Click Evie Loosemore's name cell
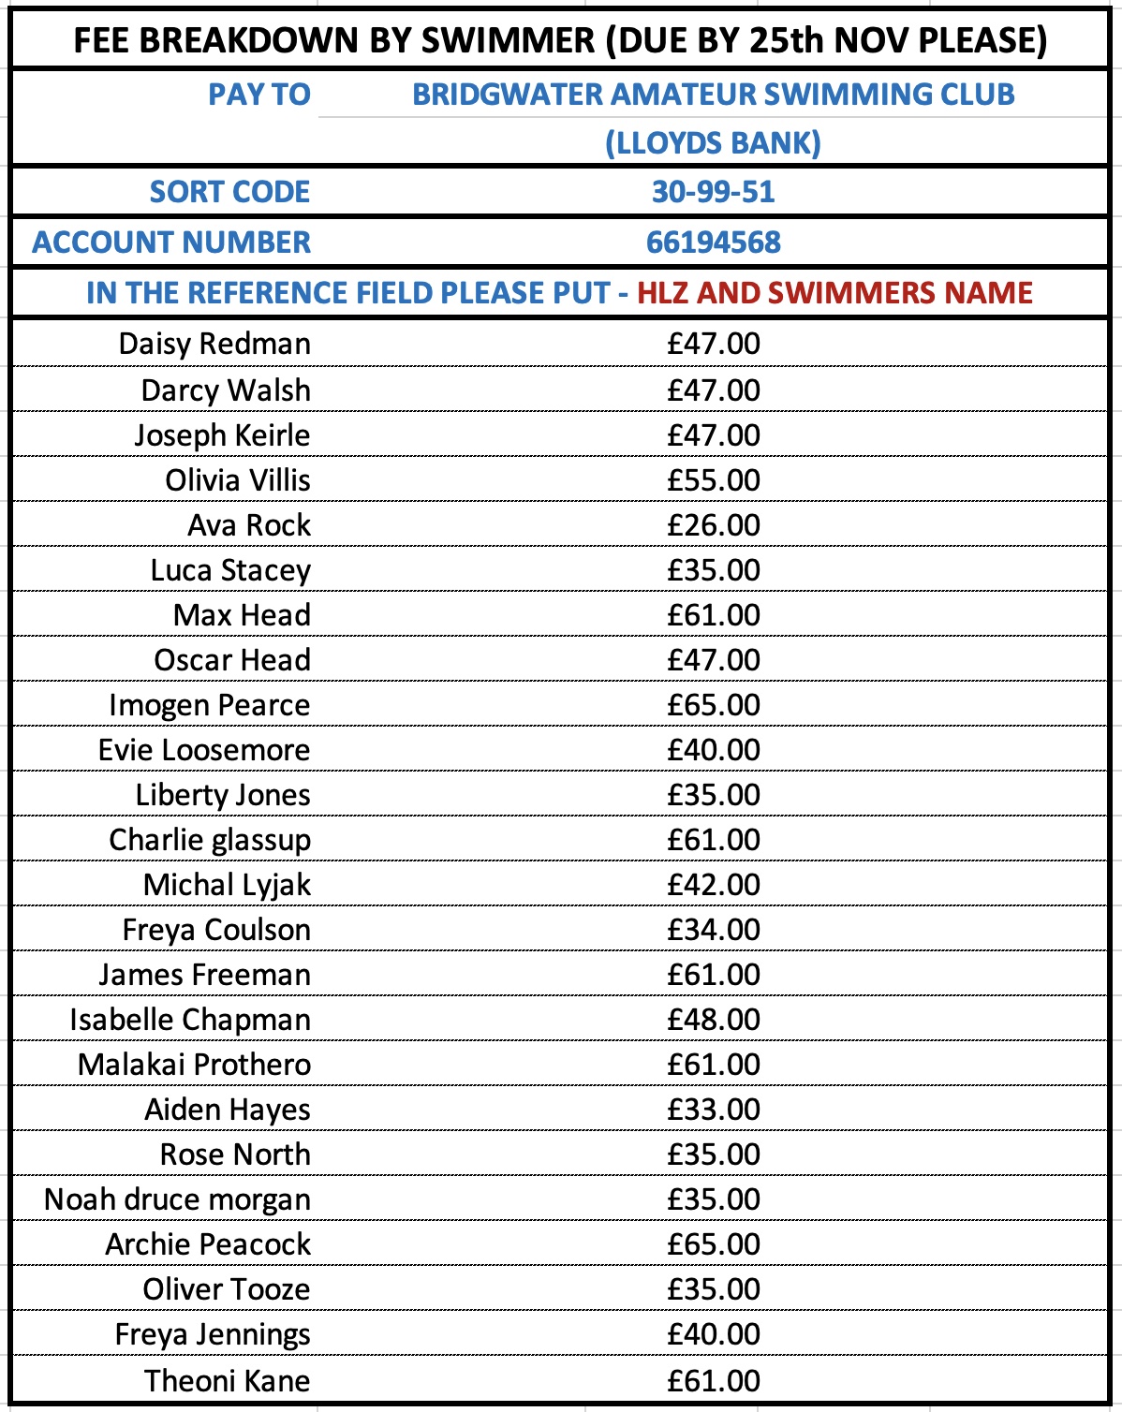This screenshot has width=1122, height=1412. (204, 750)
